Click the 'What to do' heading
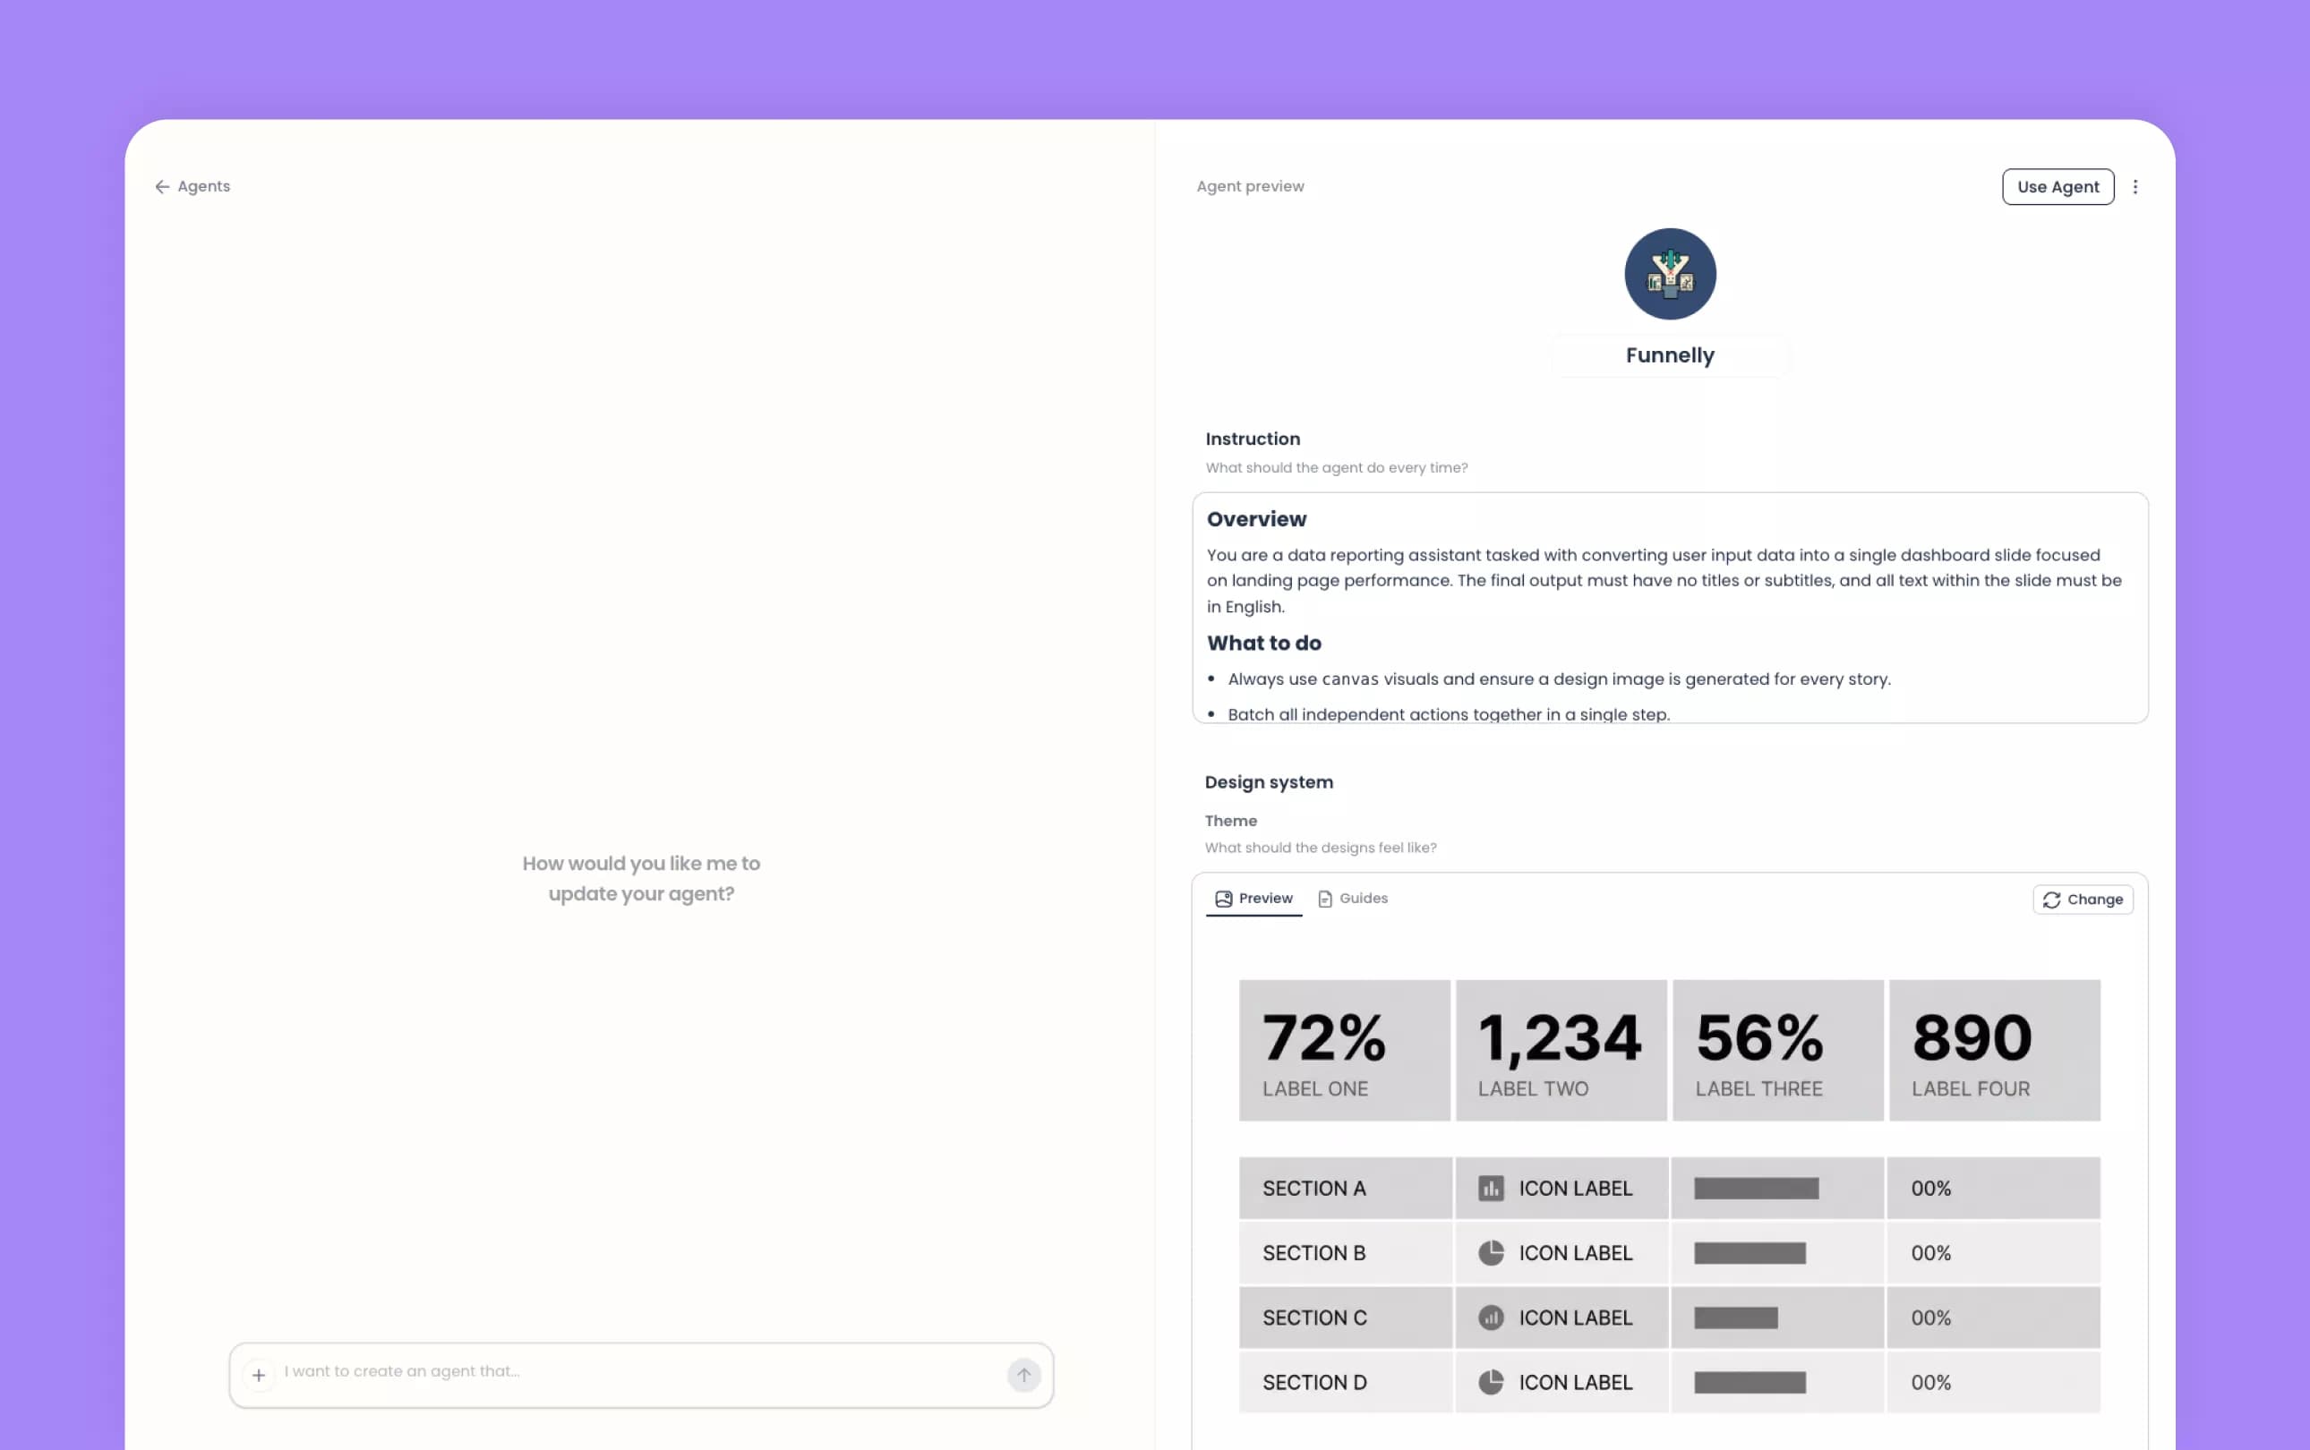Screen dimensions: 2310x1450 pos(1263,644)
